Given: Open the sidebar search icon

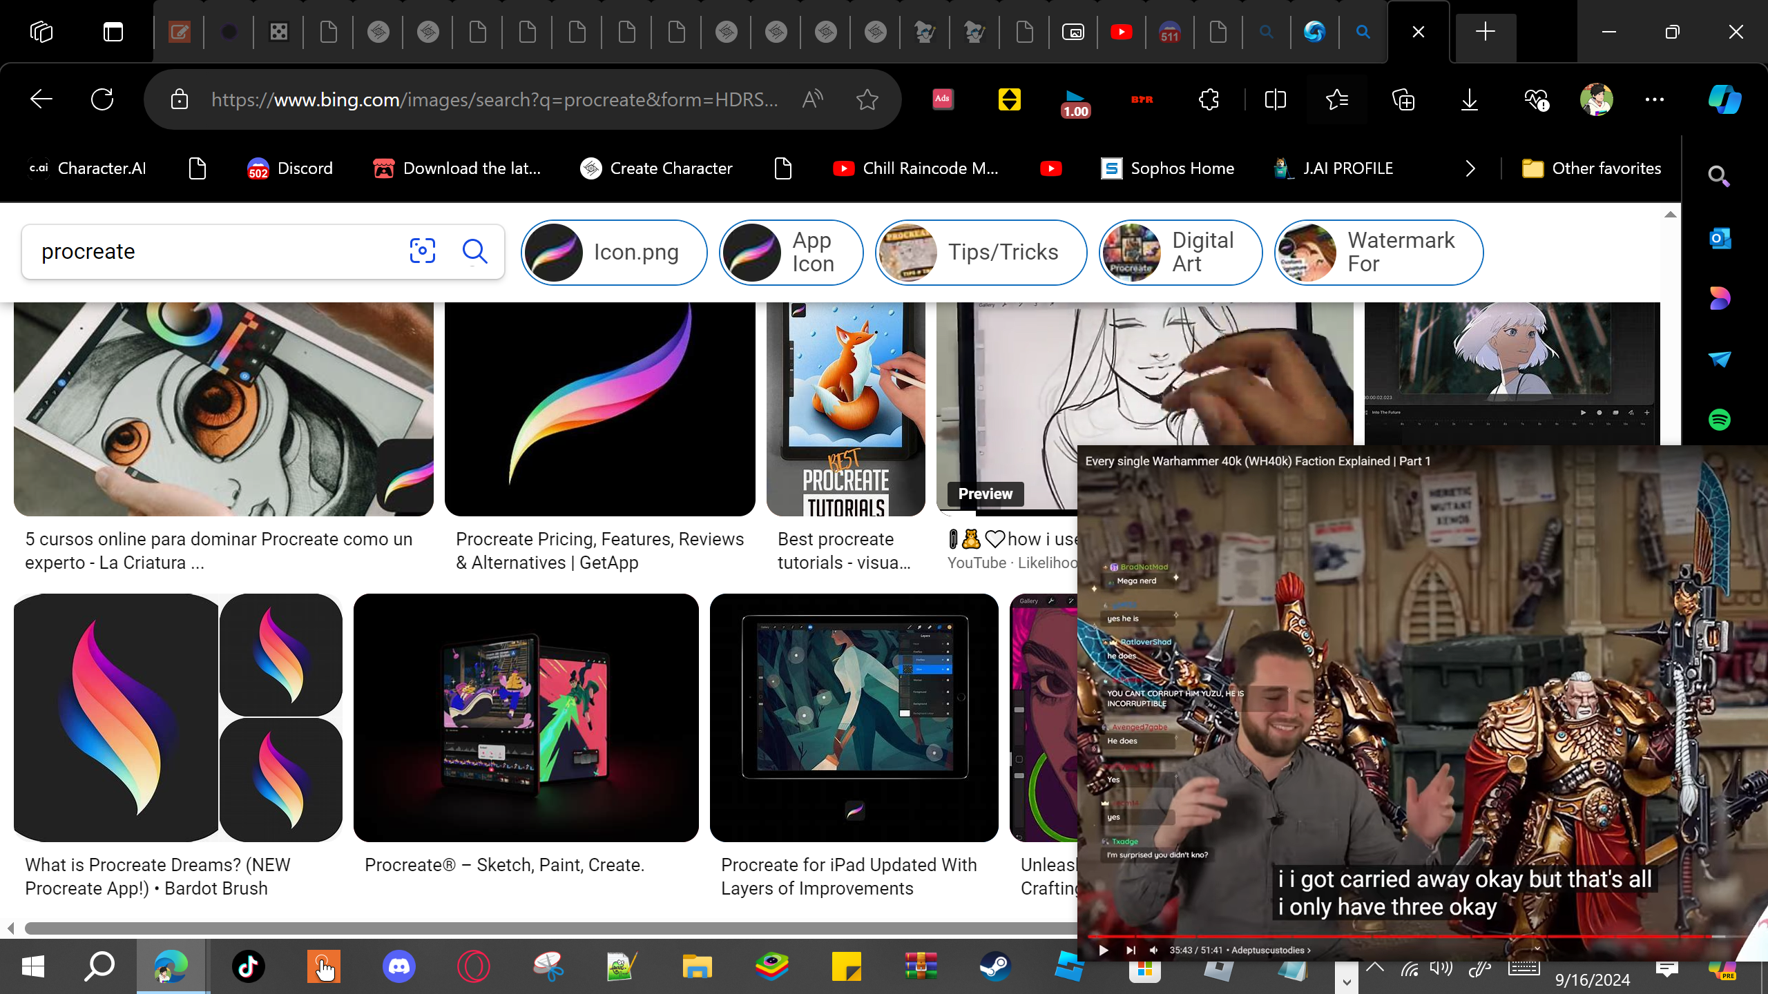Looking at the screenshot, I should (x=1719, y=177).
